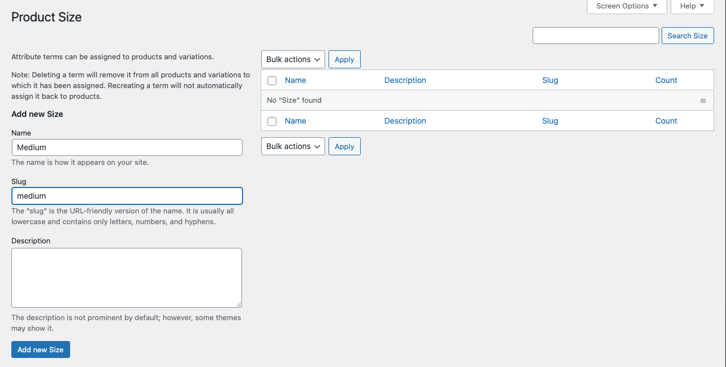726x367 pixels.
Task: Apply the selected bulk action
Action: [x=344, y=59]
